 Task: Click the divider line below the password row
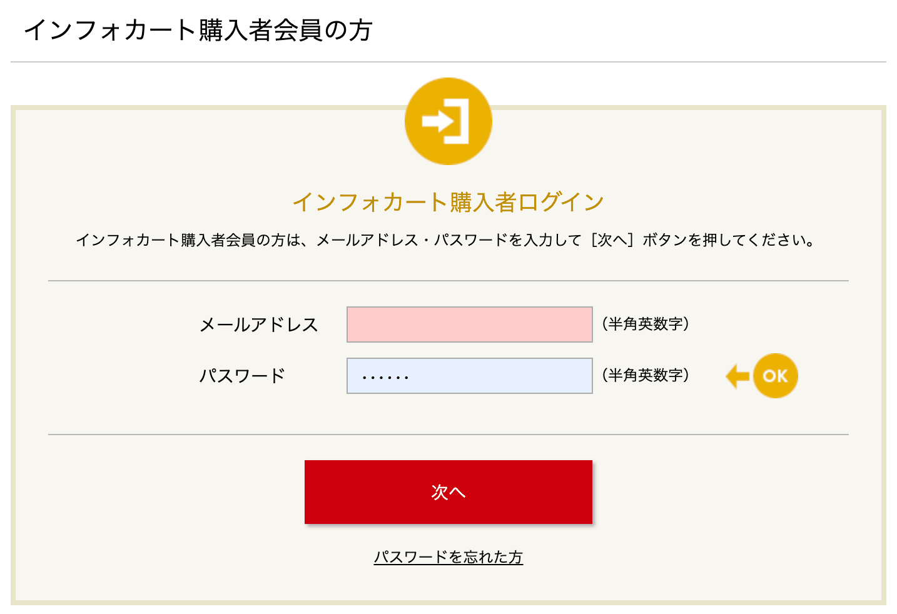coord(448,435)
